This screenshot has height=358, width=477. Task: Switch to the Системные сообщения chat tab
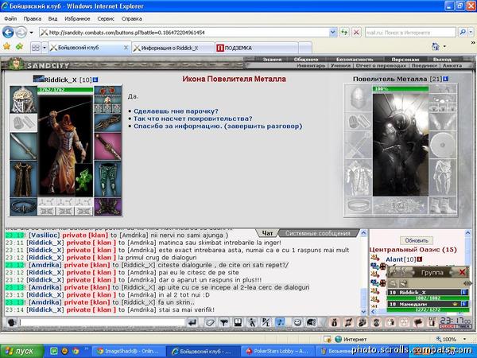(317, 233)
